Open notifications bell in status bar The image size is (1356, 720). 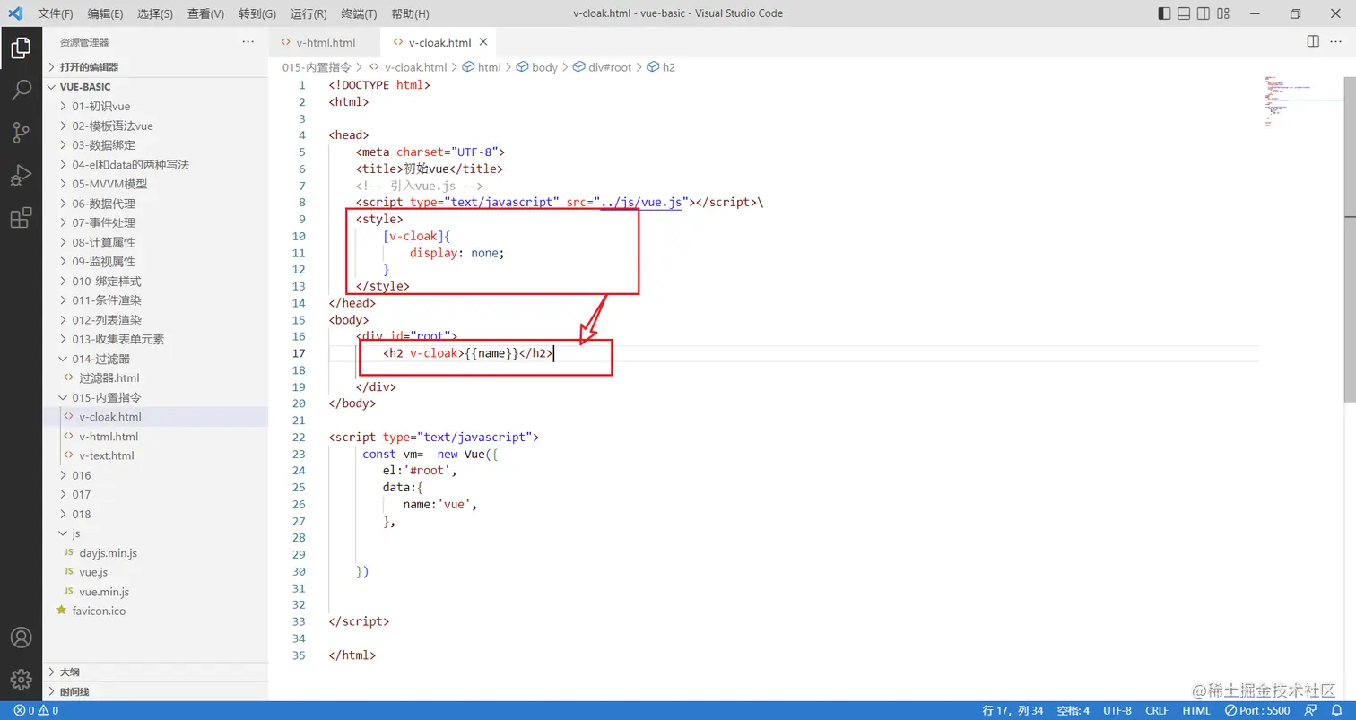(x=1335, y=710)
